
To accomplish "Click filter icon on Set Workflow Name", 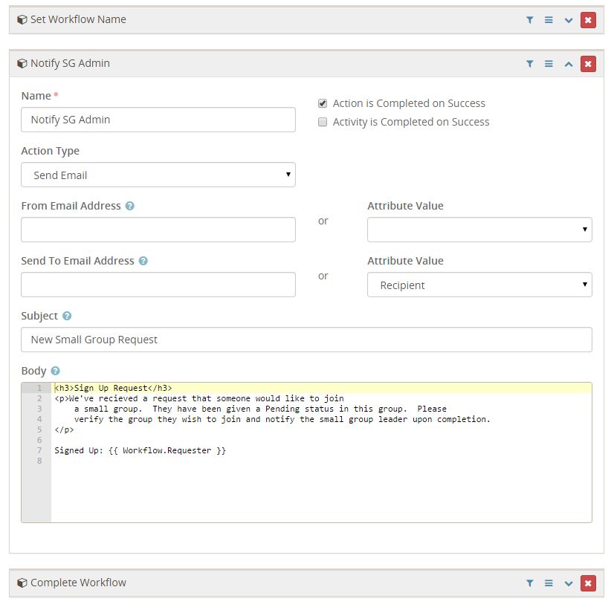I will pos(530,20).
